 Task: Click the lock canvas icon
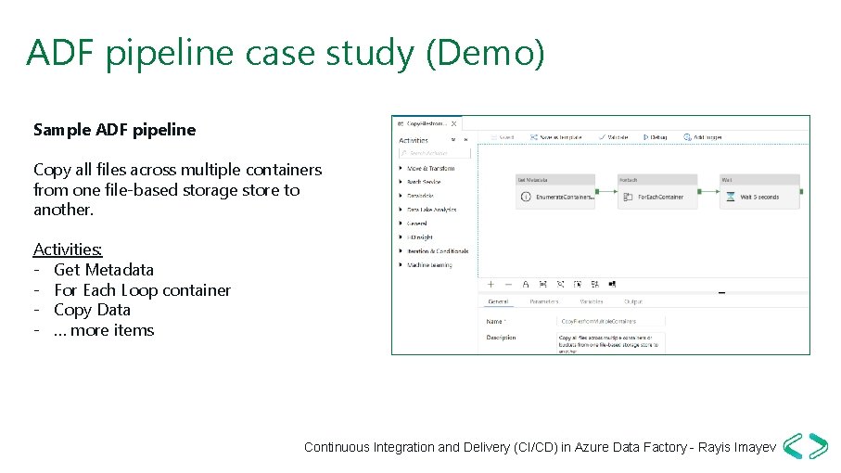526,284
